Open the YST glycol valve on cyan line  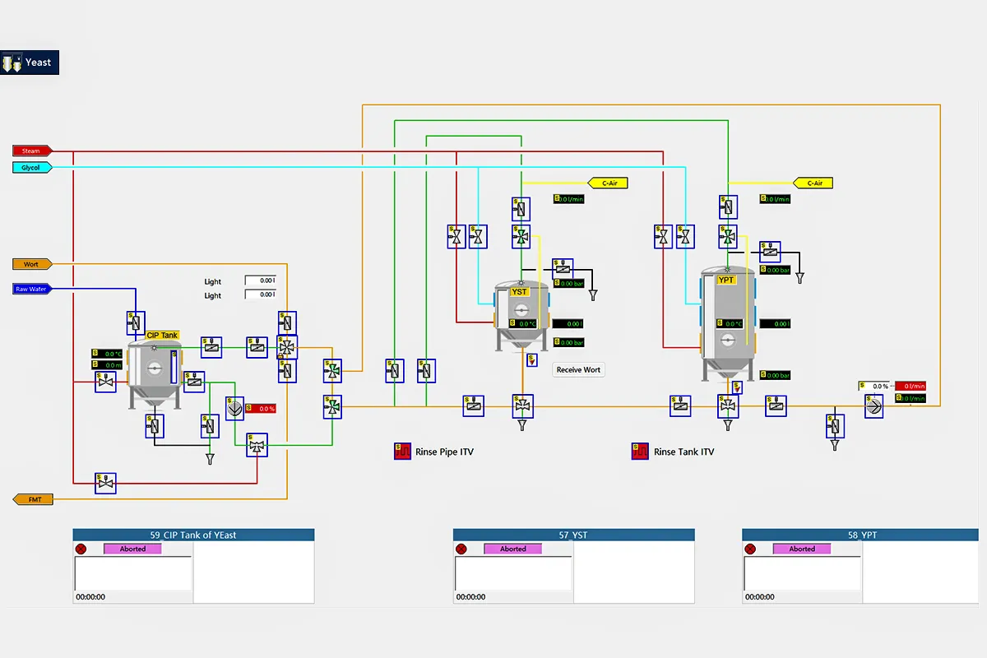click(x=477, y=237)
